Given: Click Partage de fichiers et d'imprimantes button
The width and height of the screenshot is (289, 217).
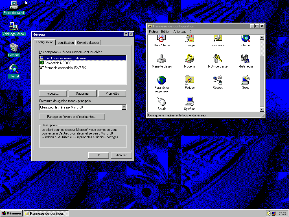Looking at the screenshot, I should [x=72, y=117].
